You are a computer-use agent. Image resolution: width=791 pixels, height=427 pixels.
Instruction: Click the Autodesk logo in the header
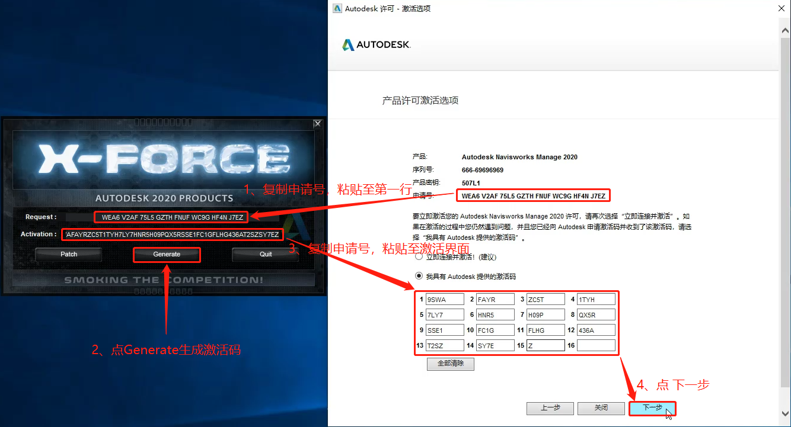coord(376,45)
